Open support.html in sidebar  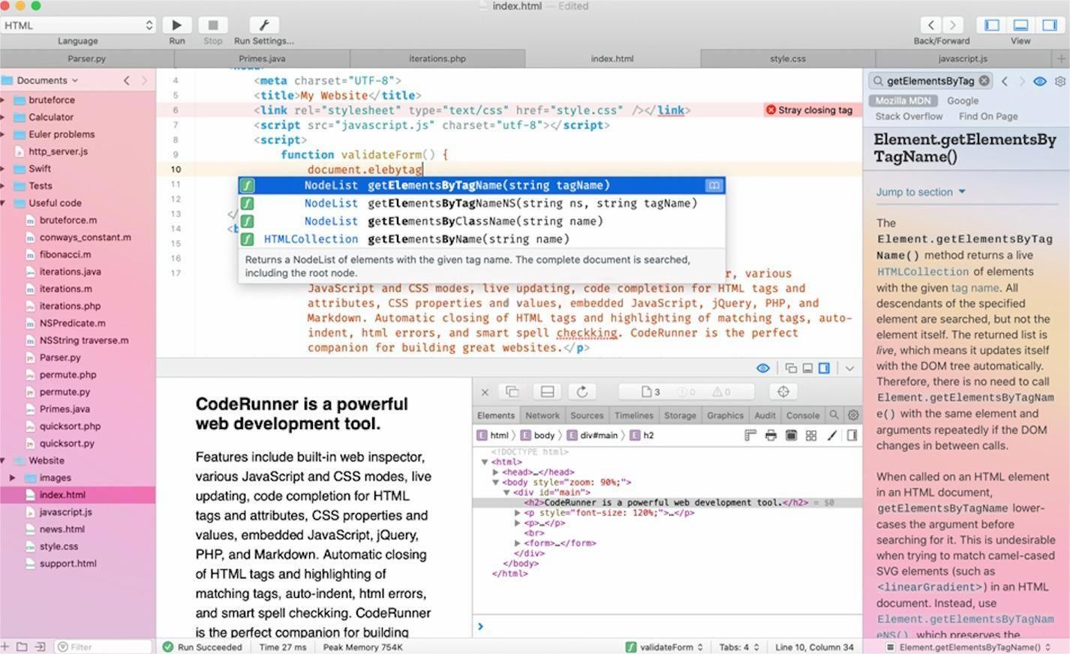(68, 564)
